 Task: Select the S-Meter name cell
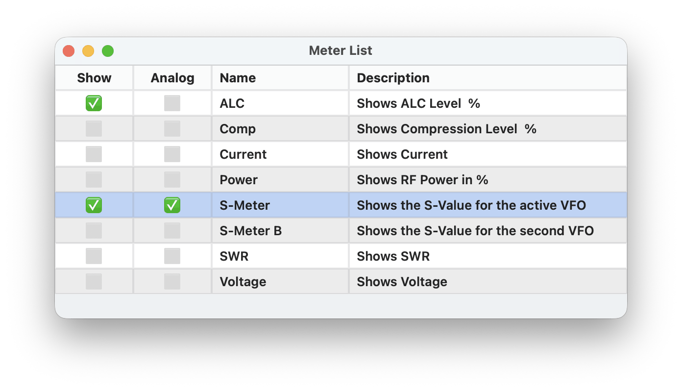pyautogui.click(x=280, y=205)
